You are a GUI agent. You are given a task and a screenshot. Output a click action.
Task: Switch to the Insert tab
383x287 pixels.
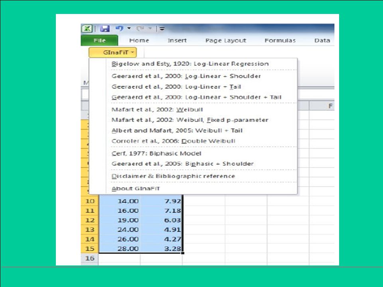[x=177, y=41]
